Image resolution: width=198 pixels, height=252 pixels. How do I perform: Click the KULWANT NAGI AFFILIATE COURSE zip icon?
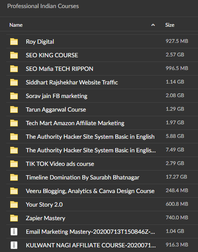click(x=14, y=245)
